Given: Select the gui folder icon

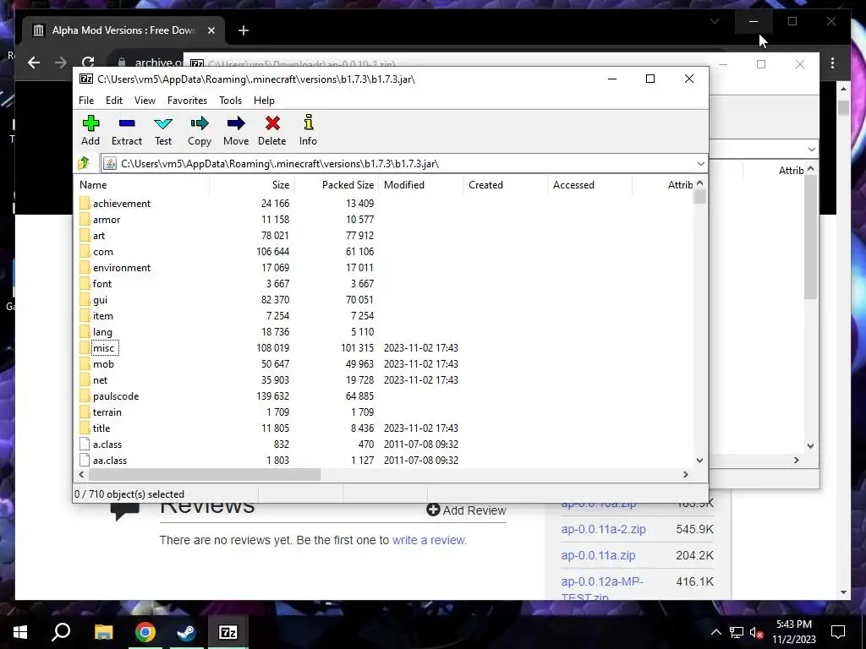Looking at the screenshot, I should tap(85, 299).
